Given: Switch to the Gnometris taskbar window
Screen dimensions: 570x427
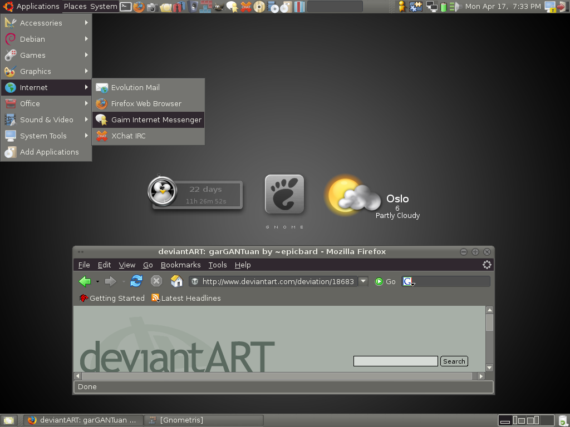Looking at the screenshot, I should pyautogui.click(x=204, y=420).
